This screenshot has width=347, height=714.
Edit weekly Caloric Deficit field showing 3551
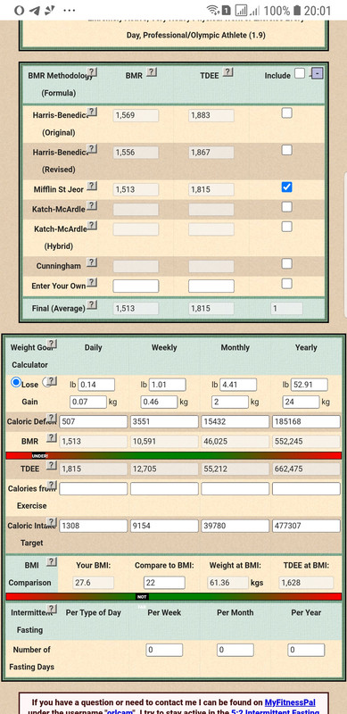[x=164, y=421]
